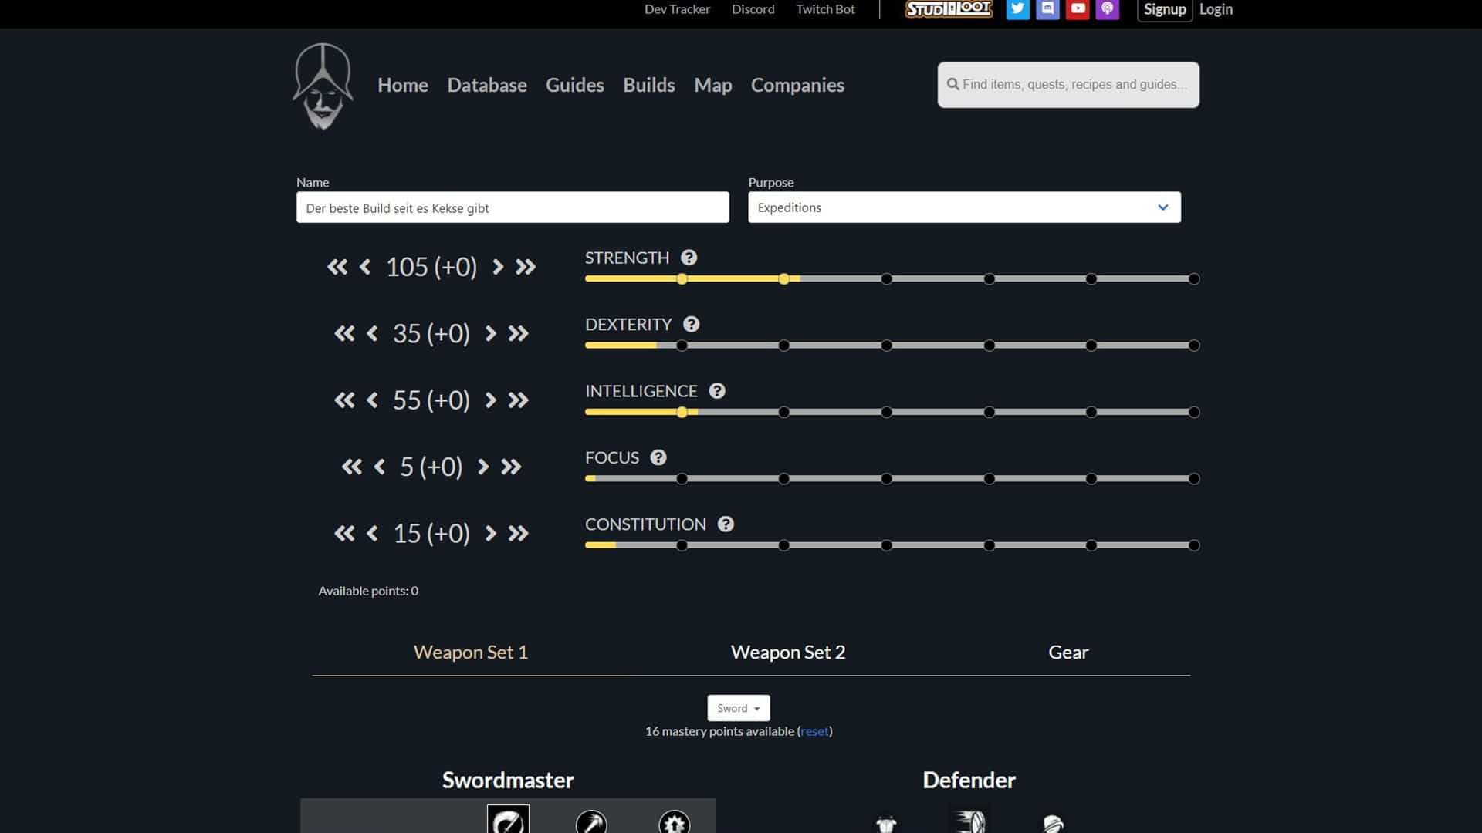Increase Focus by large step
This screenshot has width=1482, height=833.
click(x=511, y=467)
